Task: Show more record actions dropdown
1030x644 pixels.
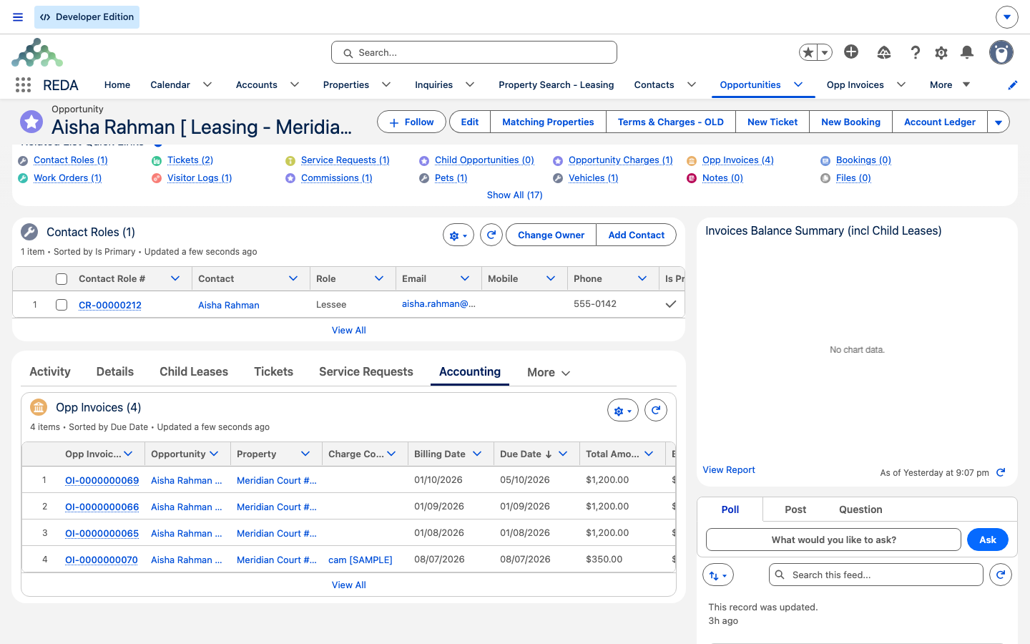Action: pos(999,122)
